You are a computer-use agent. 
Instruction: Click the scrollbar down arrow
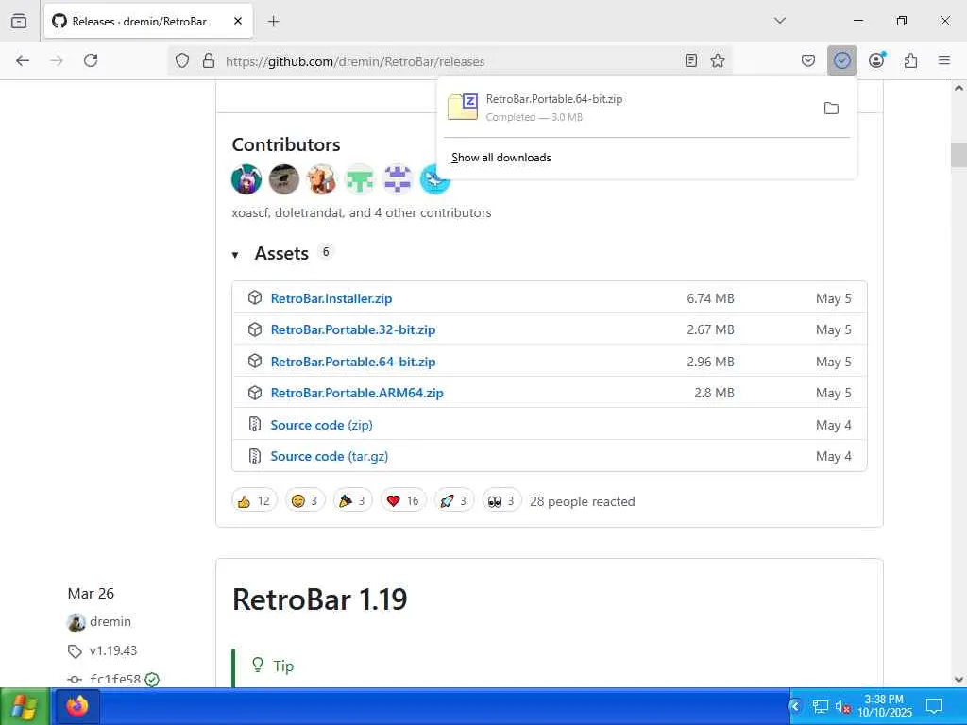click(959, 680)
